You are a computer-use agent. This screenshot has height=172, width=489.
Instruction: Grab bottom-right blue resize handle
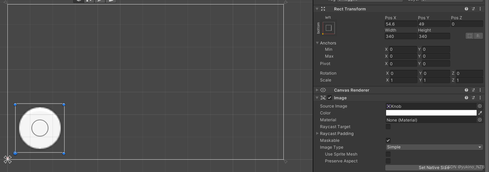click(64, 153)
